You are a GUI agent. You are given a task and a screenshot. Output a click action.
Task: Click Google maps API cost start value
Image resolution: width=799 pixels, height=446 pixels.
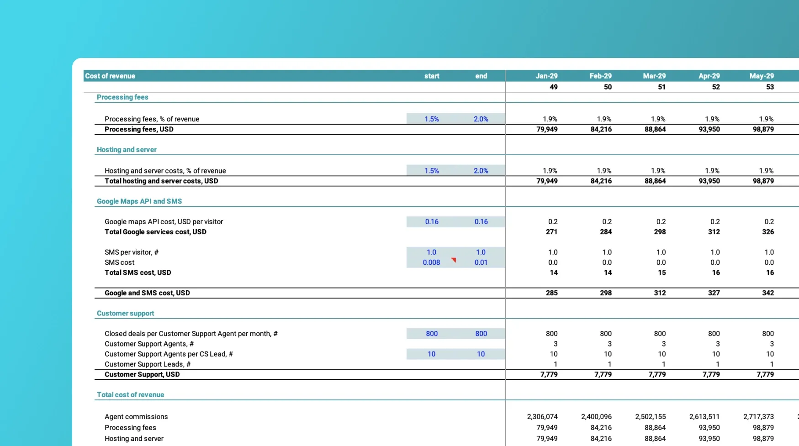(431, 222)
